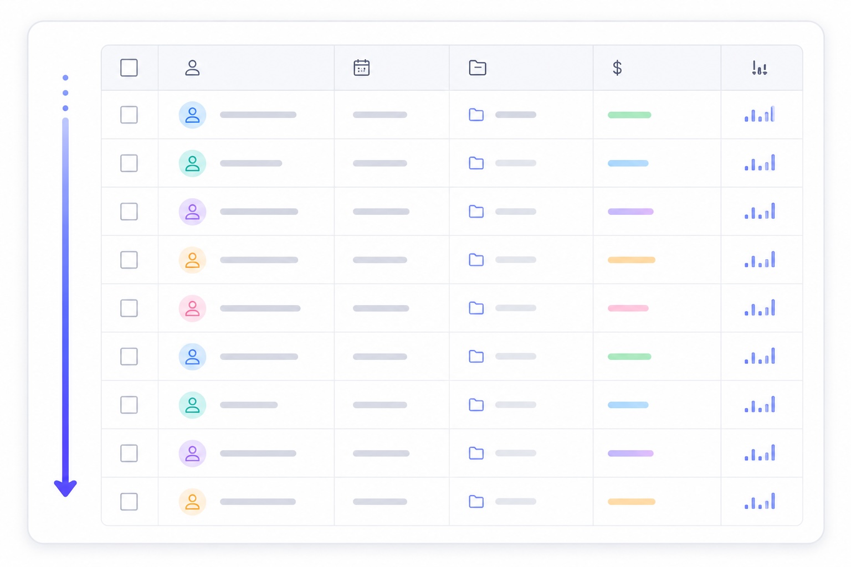This screenshot has width=851, height=567.
Task: Click the bar chart icon in last row
Action: tap(760, 501)
